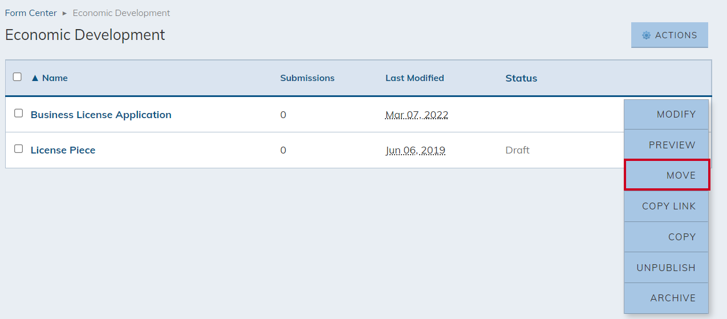The width and height of the screenshot is (727, 319).
Task: Check the Business License Application checkbox
Action: tap(18, 113)
